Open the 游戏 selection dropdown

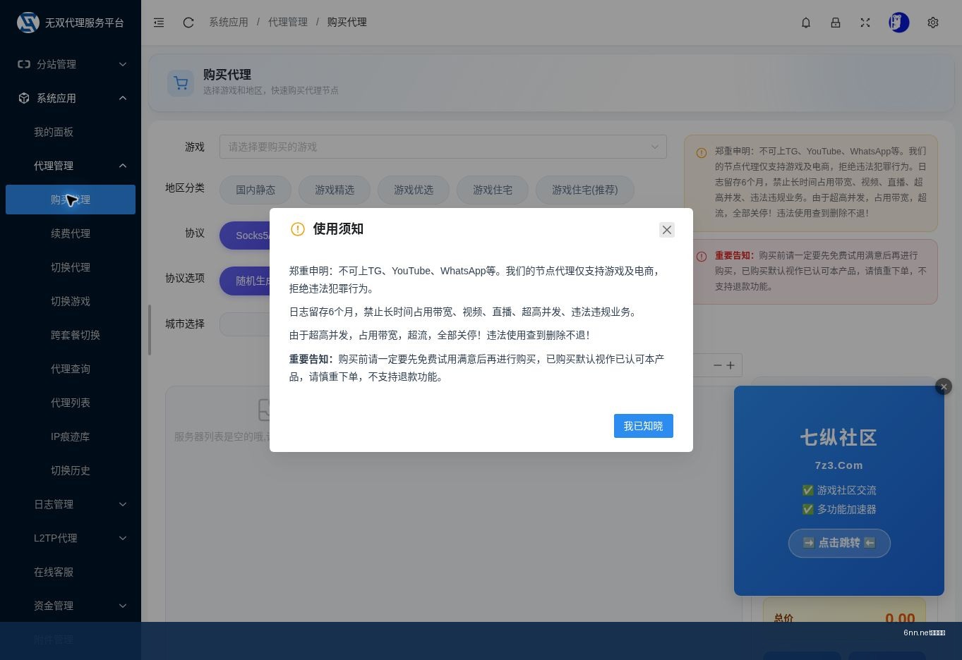(x=443, y=147)
